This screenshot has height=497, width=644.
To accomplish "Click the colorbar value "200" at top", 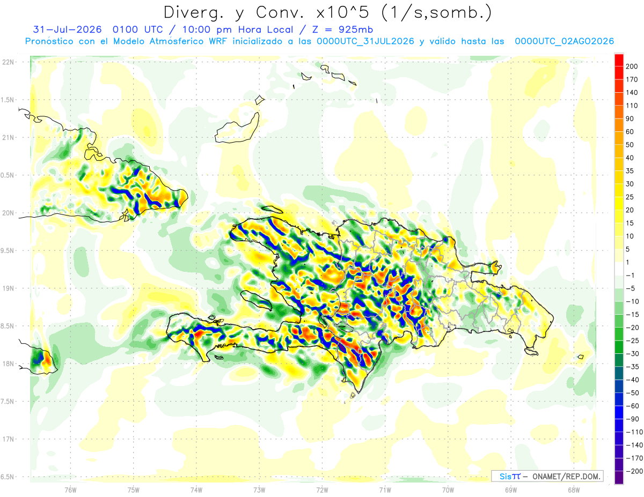I will (x=632, y=66).
